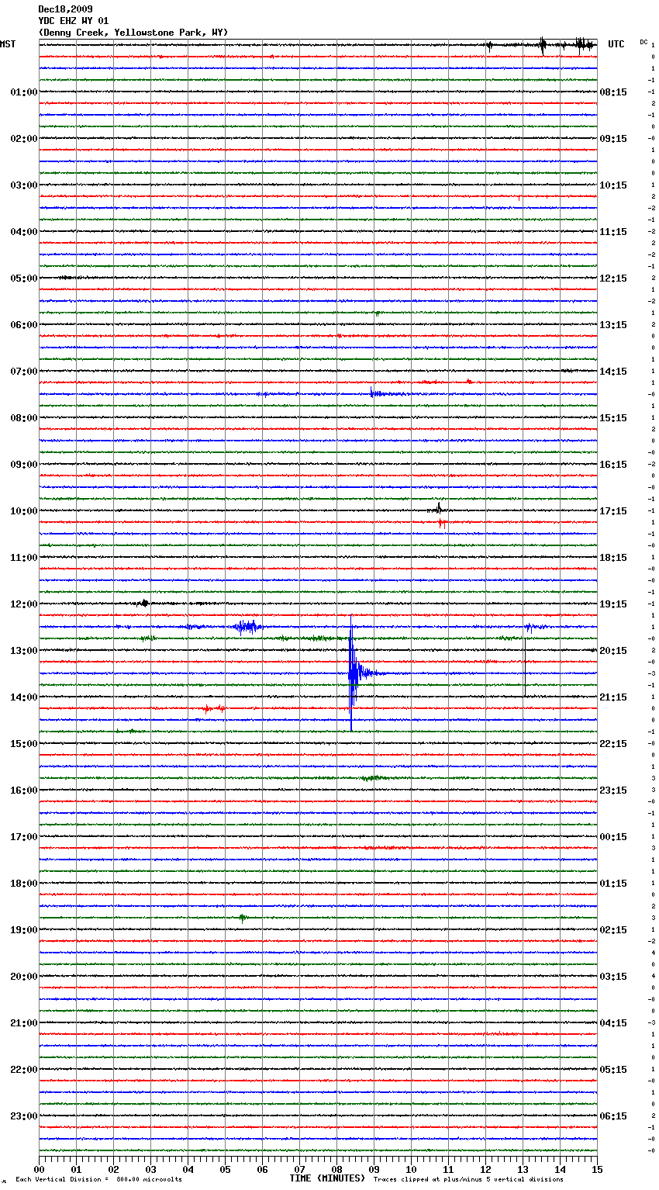Select the 07:00 MST time label
This screenshot has width=659, height=1190.
click(24, 372)
